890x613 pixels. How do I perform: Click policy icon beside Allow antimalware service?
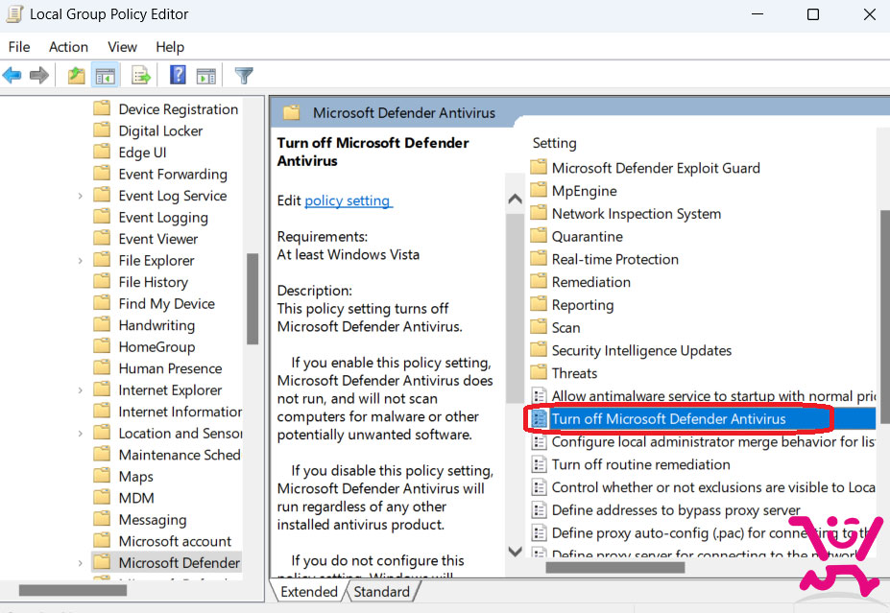539,395
